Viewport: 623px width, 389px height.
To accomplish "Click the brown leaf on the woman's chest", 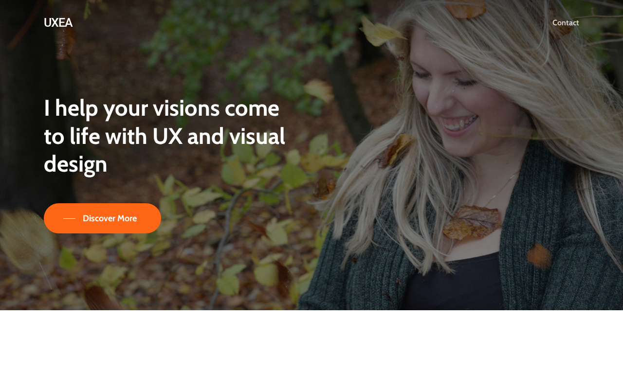I will [471, 222].
